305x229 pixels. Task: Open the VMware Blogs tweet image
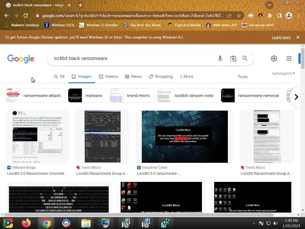38,137
